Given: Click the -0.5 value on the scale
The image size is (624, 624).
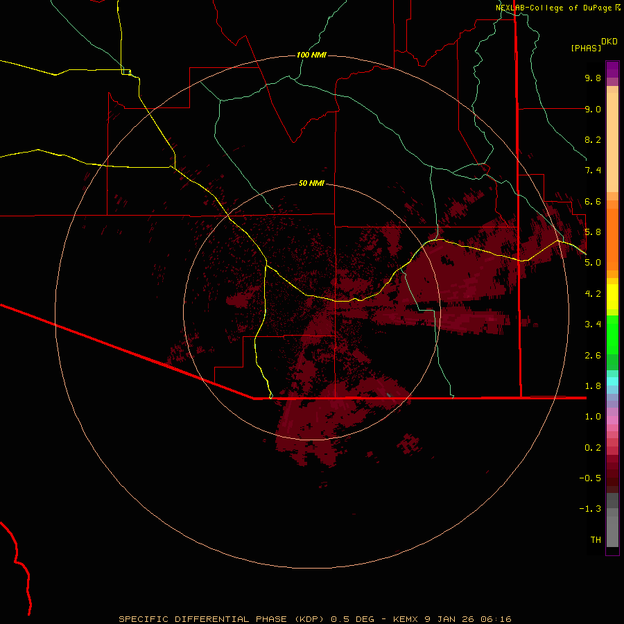Looking at the screenshot, I should coord(590,478).
